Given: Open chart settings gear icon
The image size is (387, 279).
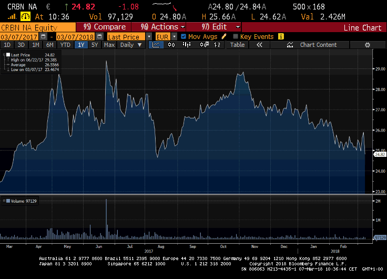Looking at the screenshot, I should (x=368, y=45).
